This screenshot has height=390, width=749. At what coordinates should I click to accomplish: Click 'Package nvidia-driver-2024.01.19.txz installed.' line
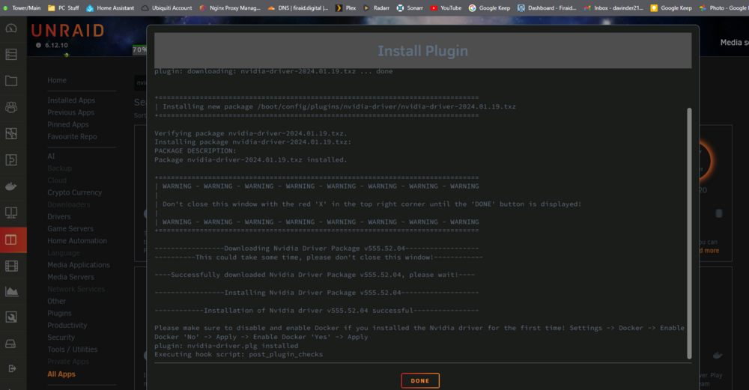coord(251,159)
